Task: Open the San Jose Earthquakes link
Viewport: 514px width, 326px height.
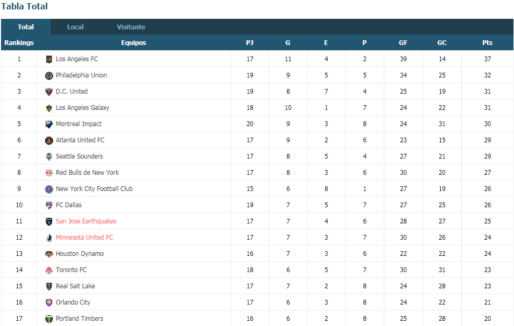Action: pos(86,221)
